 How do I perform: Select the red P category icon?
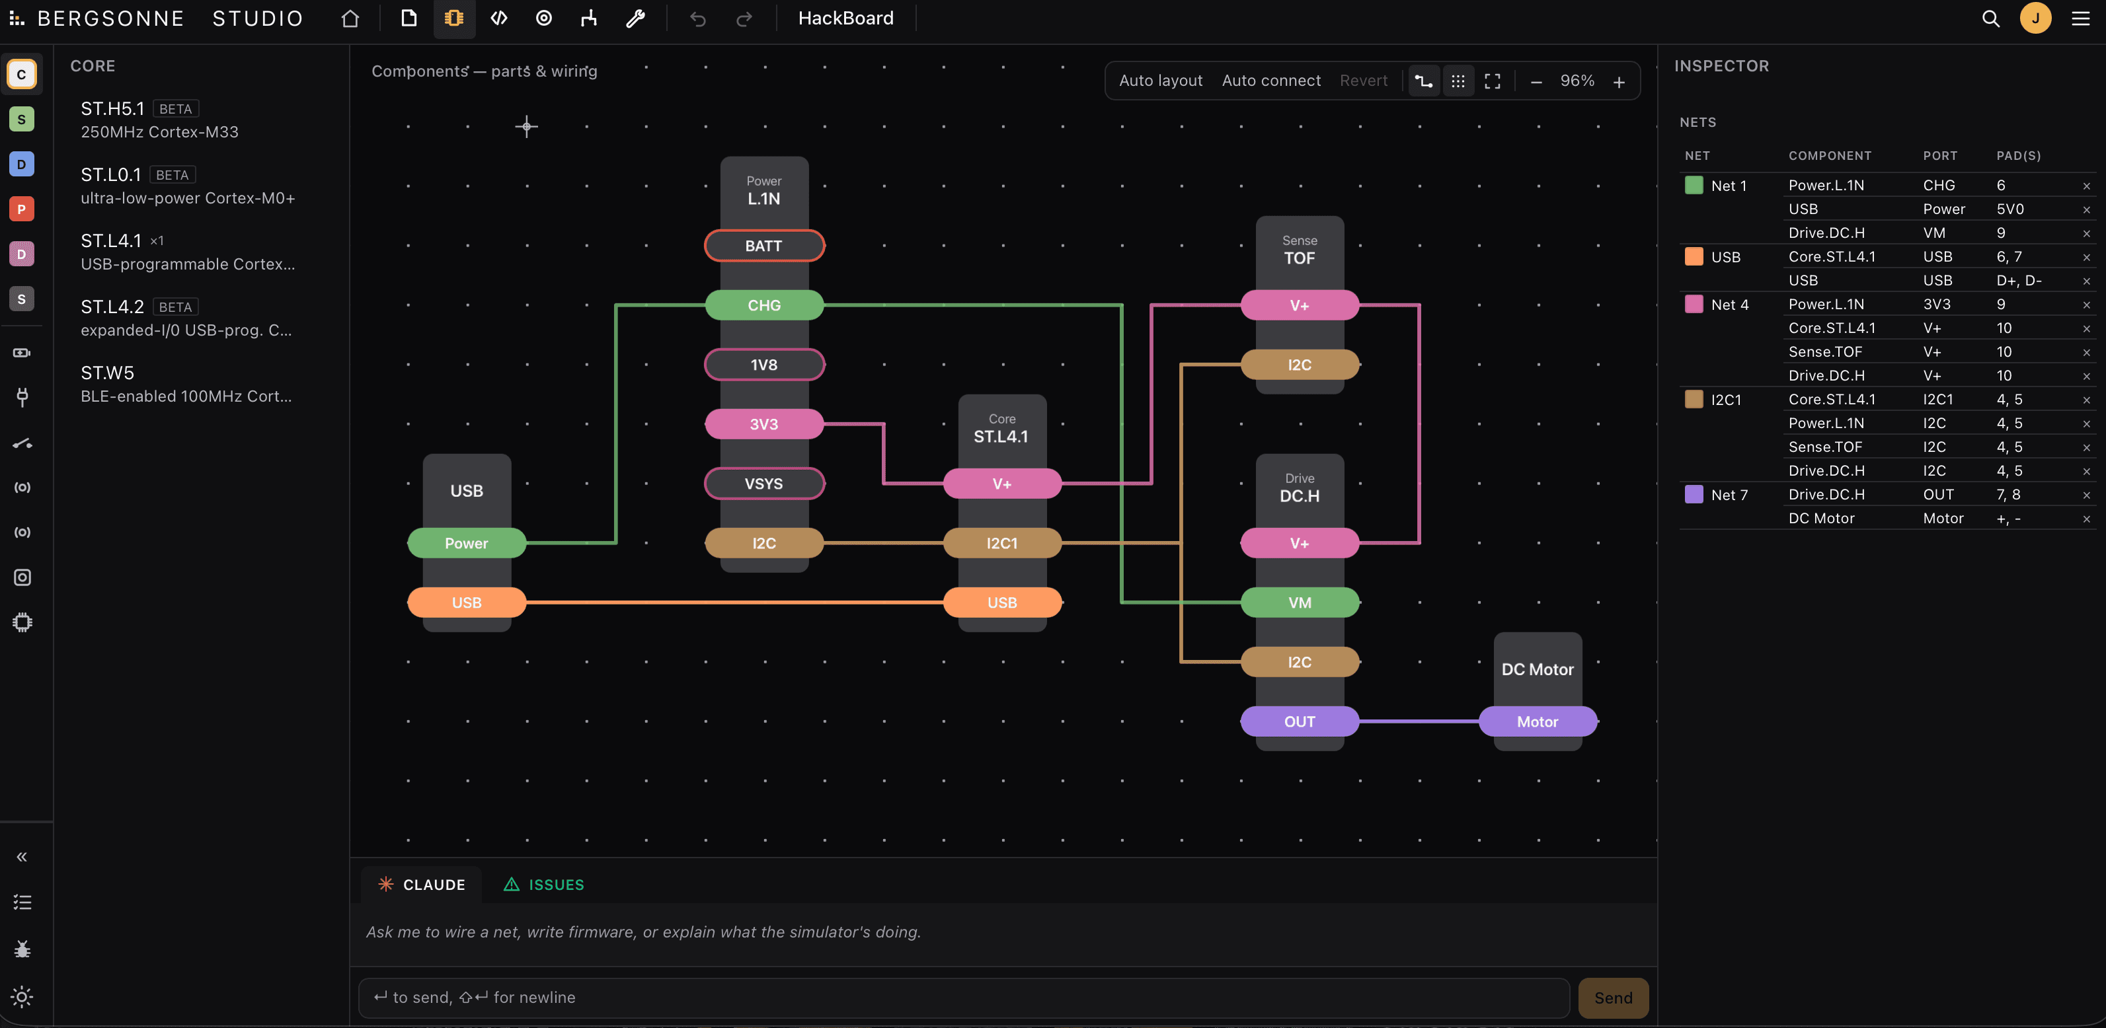click(22, 209)
